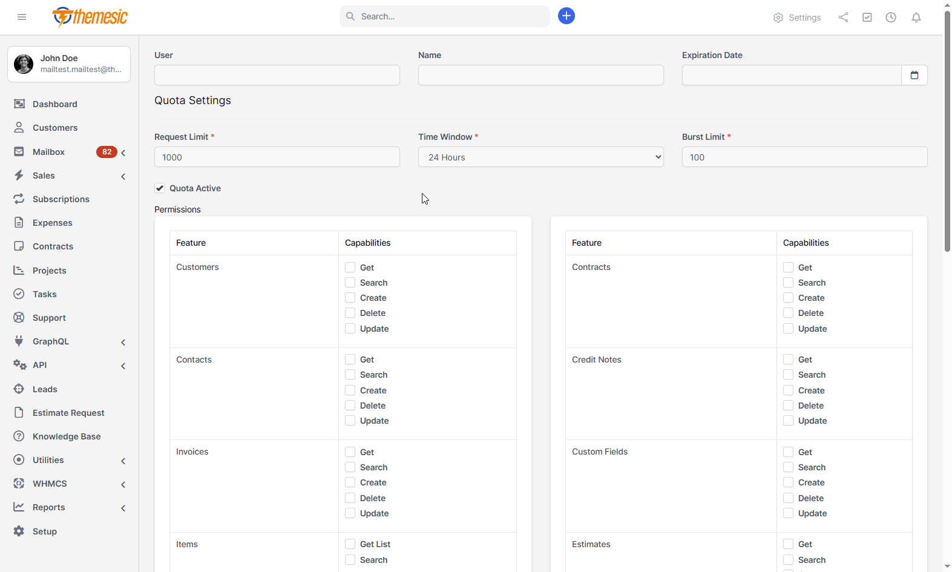Click the blue plus quick-create button
952x572 pixels.
566,16
